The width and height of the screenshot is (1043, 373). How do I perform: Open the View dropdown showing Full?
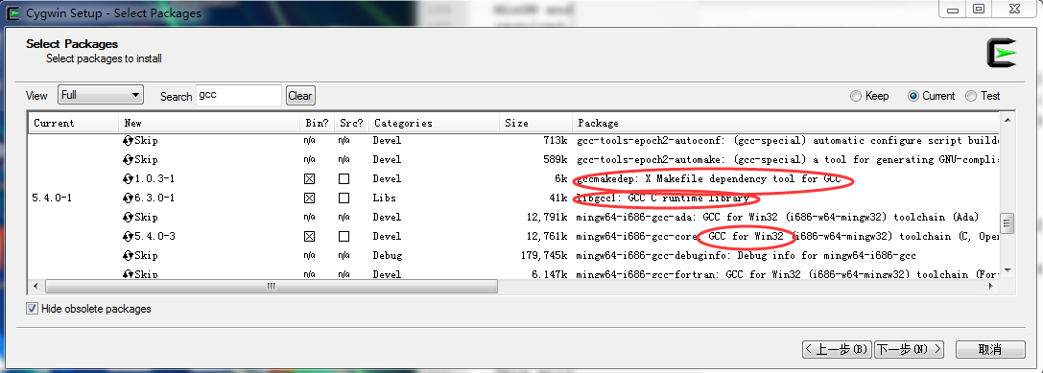pos(101,95)
